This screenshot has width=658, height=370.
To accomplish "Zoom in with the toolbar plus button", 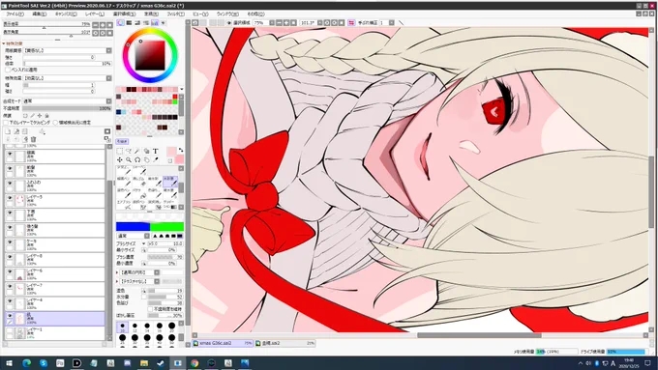I will pyautogui.click(x=286, y=22).
